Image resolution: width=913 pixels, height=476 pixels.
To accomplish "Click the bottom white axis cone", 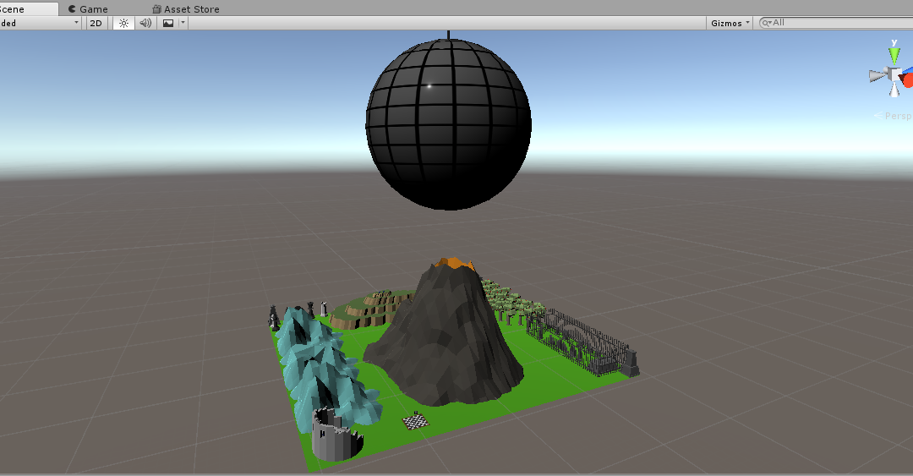I will click(x=894, y=90).
